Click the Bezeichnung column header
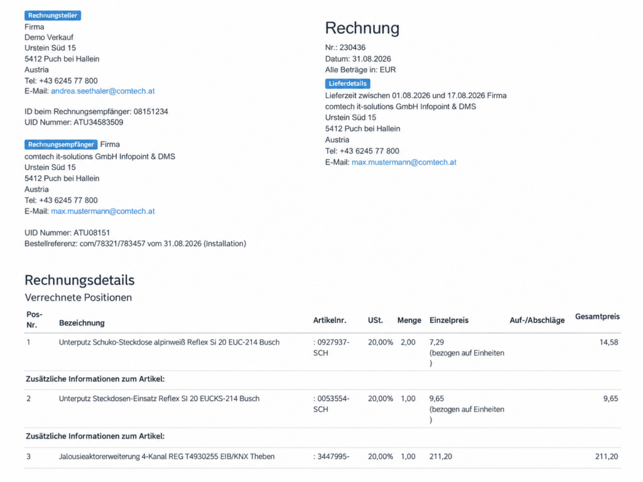 point(82,323)
